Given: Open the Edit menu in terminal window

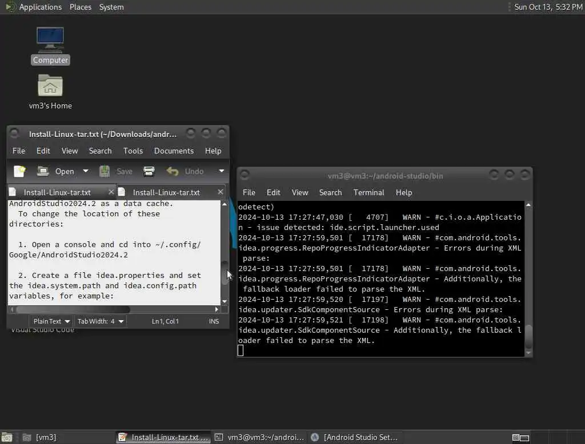Looking at the screenshot, I should tap(273, 192).
